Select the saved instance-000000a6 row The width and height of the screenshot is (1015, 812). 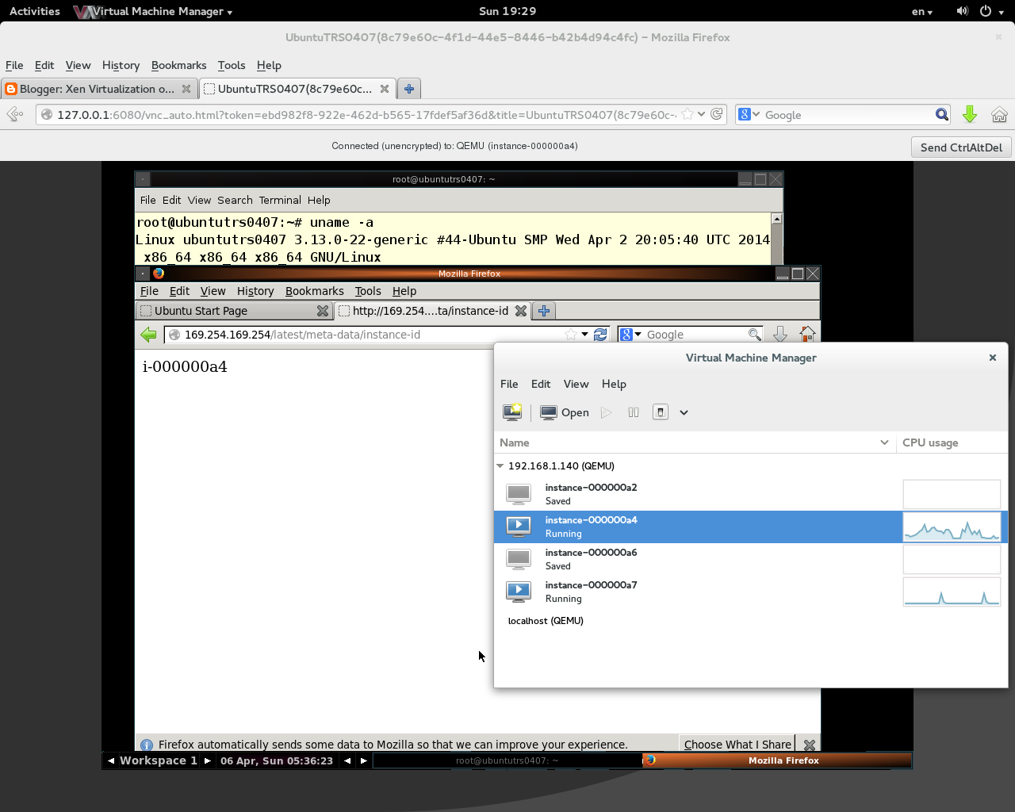click(750, 559)
